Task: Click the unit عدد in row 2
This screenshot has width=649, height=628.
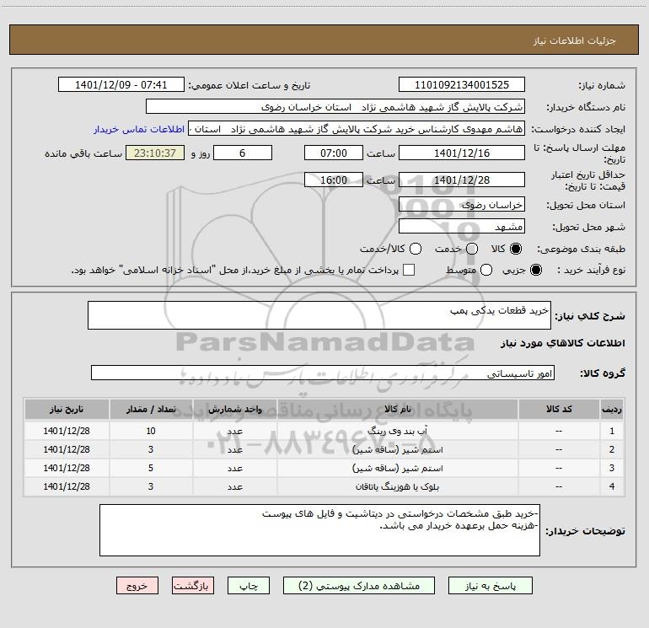Action: pos(234,449)
